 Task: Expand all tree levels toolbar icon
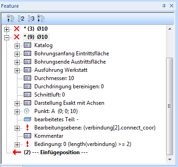point(41,18)
